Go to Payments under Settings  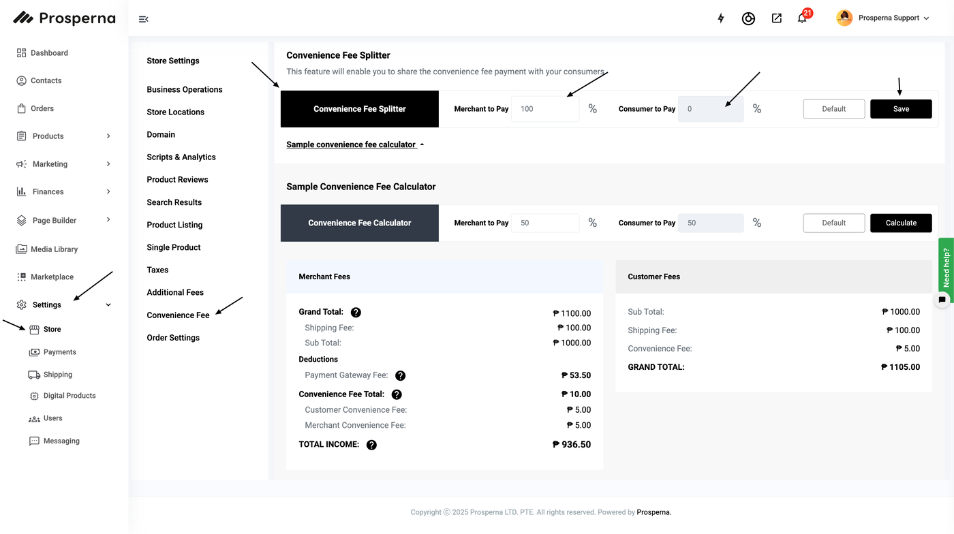(x=59, y=352)
